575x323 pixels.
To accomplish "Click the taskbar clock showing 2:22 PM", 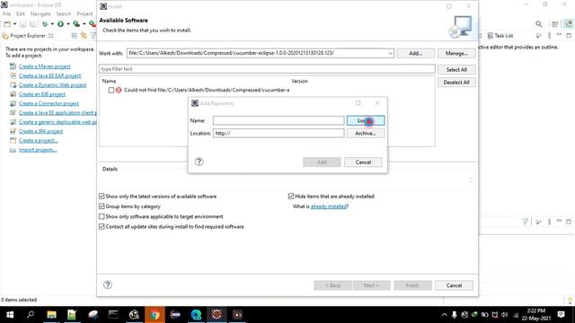I will [535, 315].
